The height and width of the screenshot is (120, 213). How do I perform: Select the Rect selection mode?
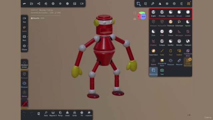[24, 38]
